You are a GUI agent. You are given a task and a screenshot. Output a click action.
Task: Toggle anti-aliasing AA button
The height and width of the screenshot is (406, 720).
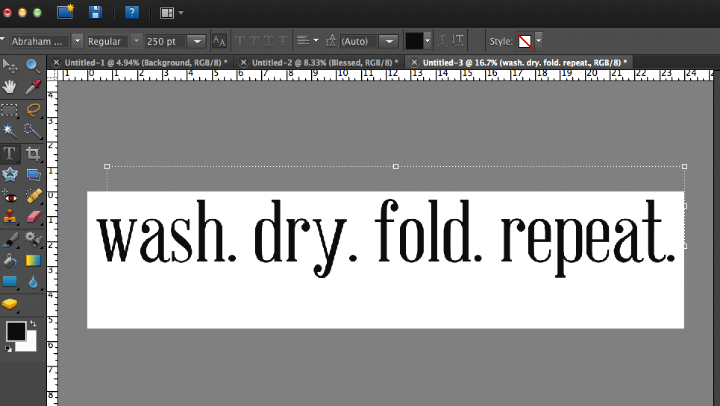click(x=219, y=41)
